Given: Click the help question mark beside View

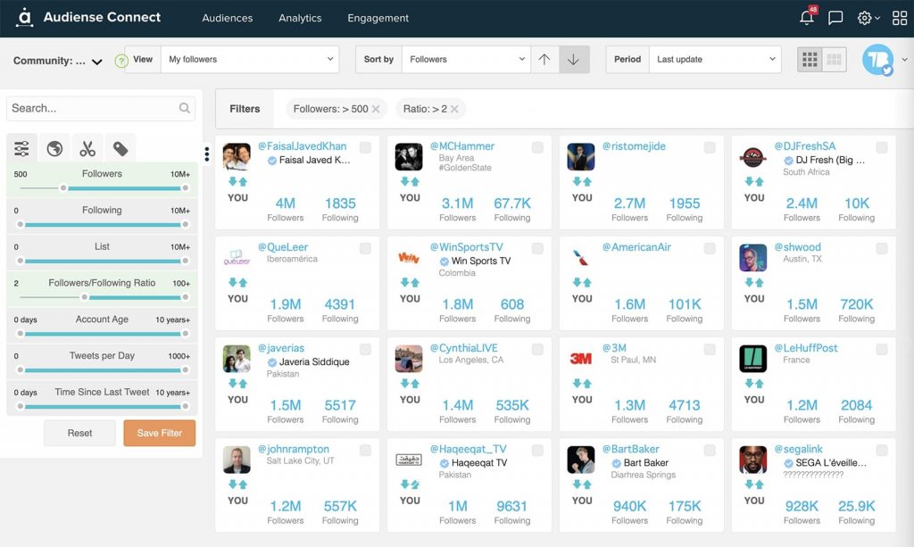Looking at the screenshot, I should (x=120, y=61).
